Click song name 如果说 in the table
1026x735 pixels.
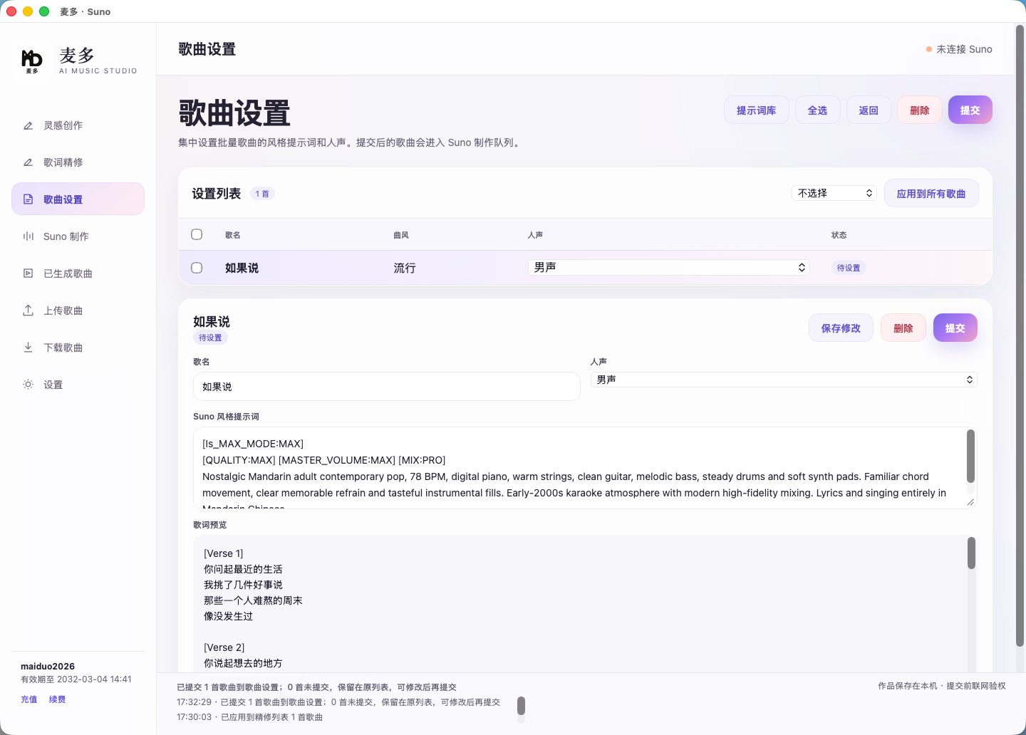[x=242, y=268]
